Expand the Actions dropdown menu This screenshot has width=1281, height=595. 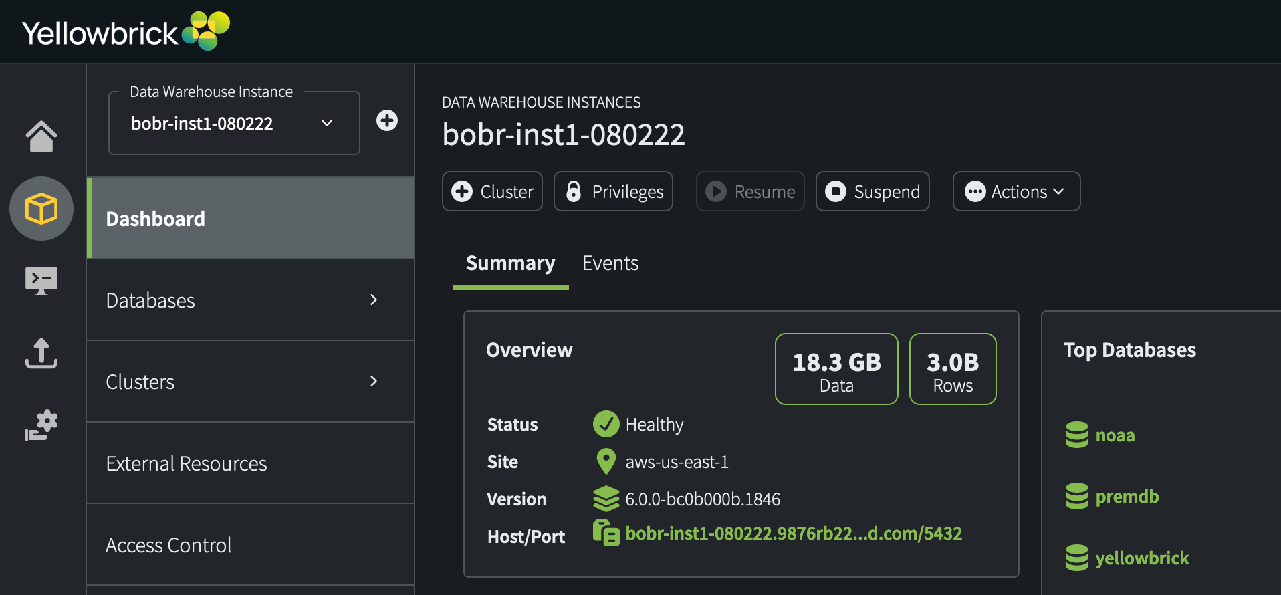[x=1016, y=192]
